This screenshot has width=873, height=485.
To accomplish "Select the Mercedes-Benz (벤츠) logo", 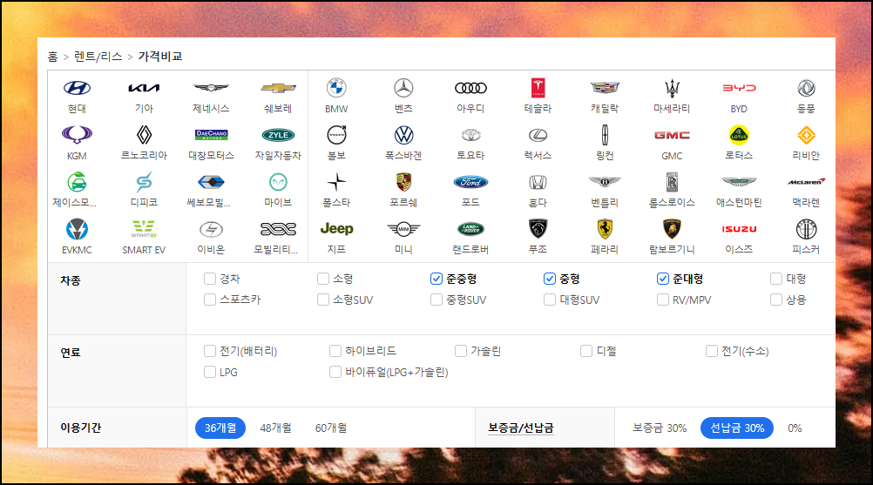I will point(403,88).
